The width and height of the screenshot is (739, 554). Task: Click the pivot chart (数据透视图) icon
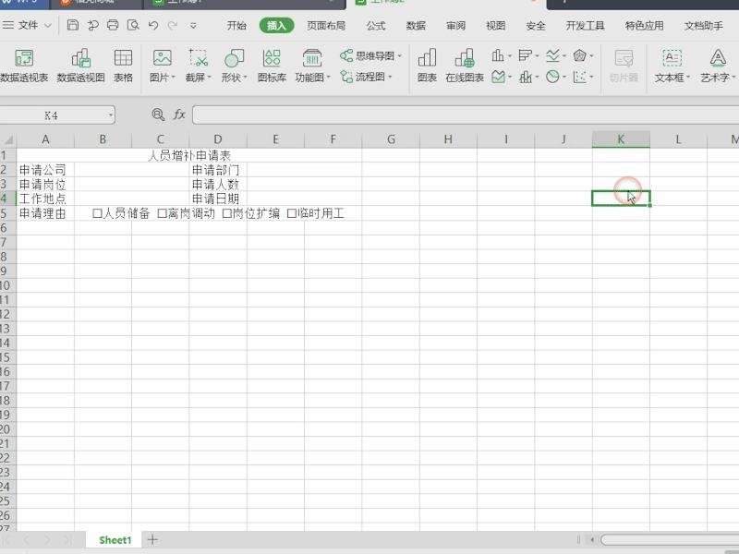click(81, 65)
